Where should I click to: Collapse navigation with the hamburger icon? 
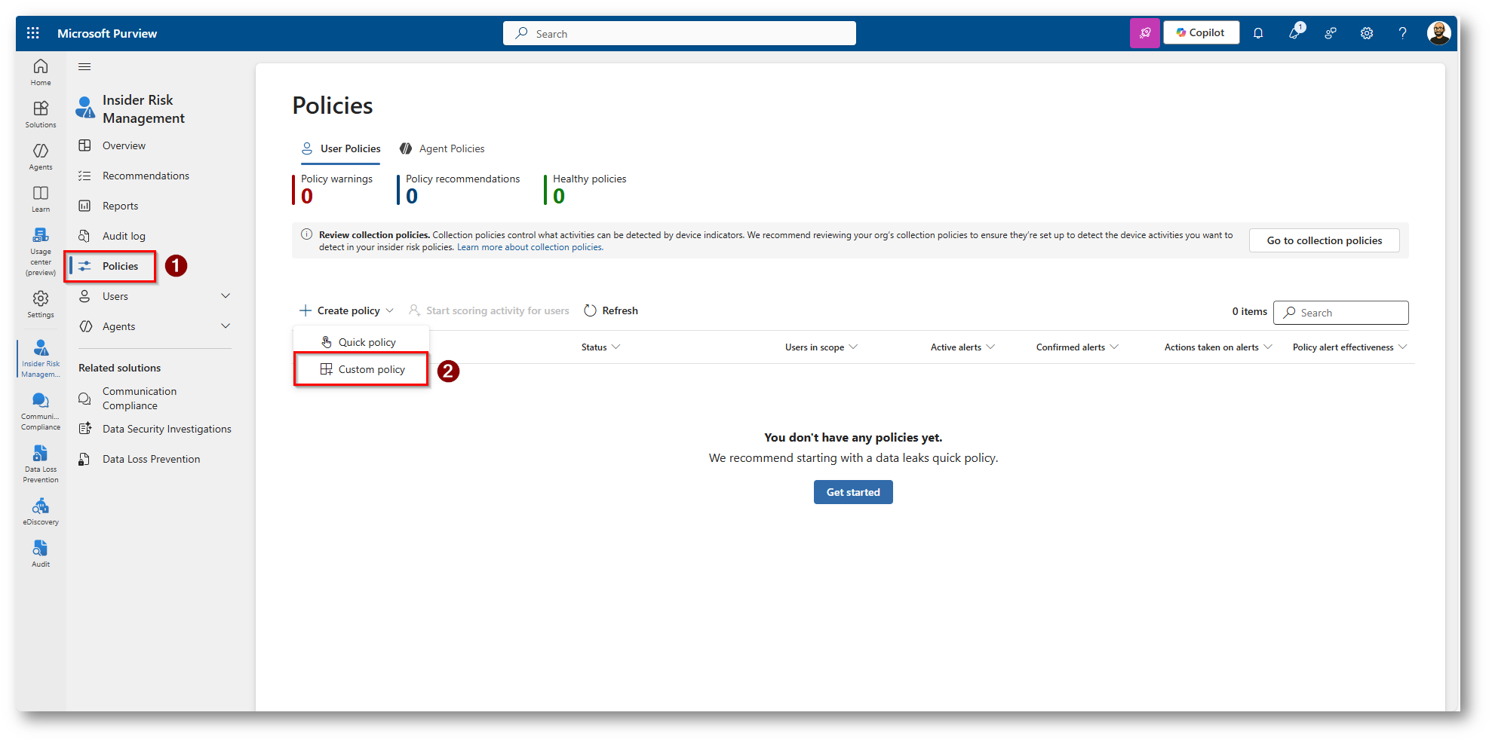click(x=84, y=67)
